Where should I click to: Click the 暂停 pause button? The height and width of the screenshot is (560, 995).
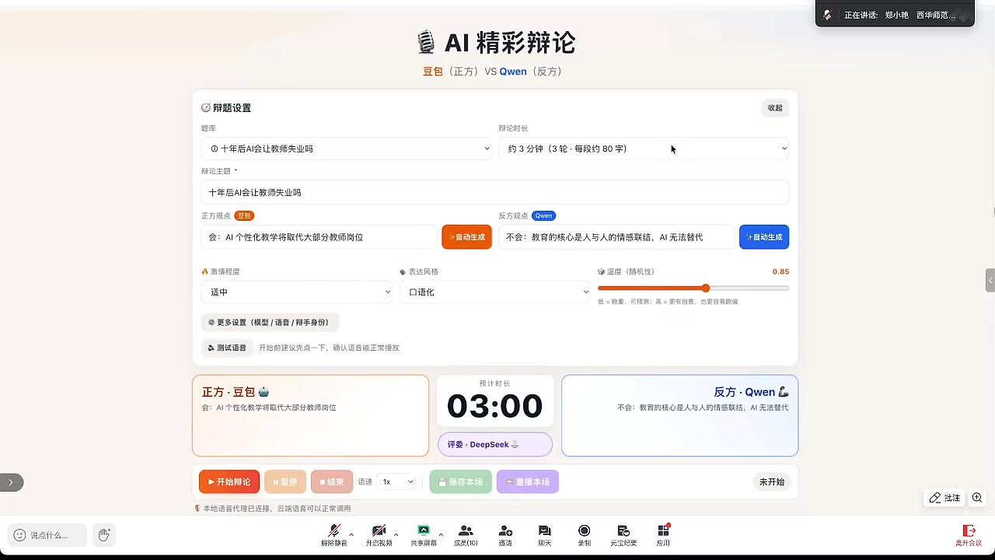285,482
